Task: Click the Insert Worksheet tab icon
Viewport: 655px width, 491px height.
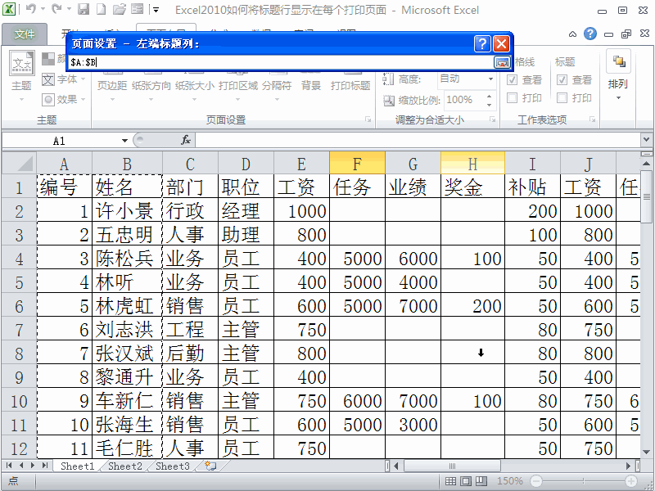Action: pos(211,466)
